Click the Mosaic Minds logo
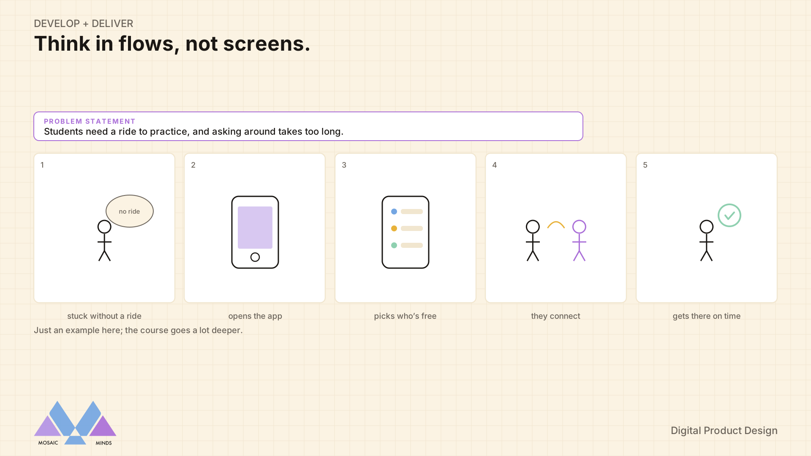The image size is (811, 456). 75,423
